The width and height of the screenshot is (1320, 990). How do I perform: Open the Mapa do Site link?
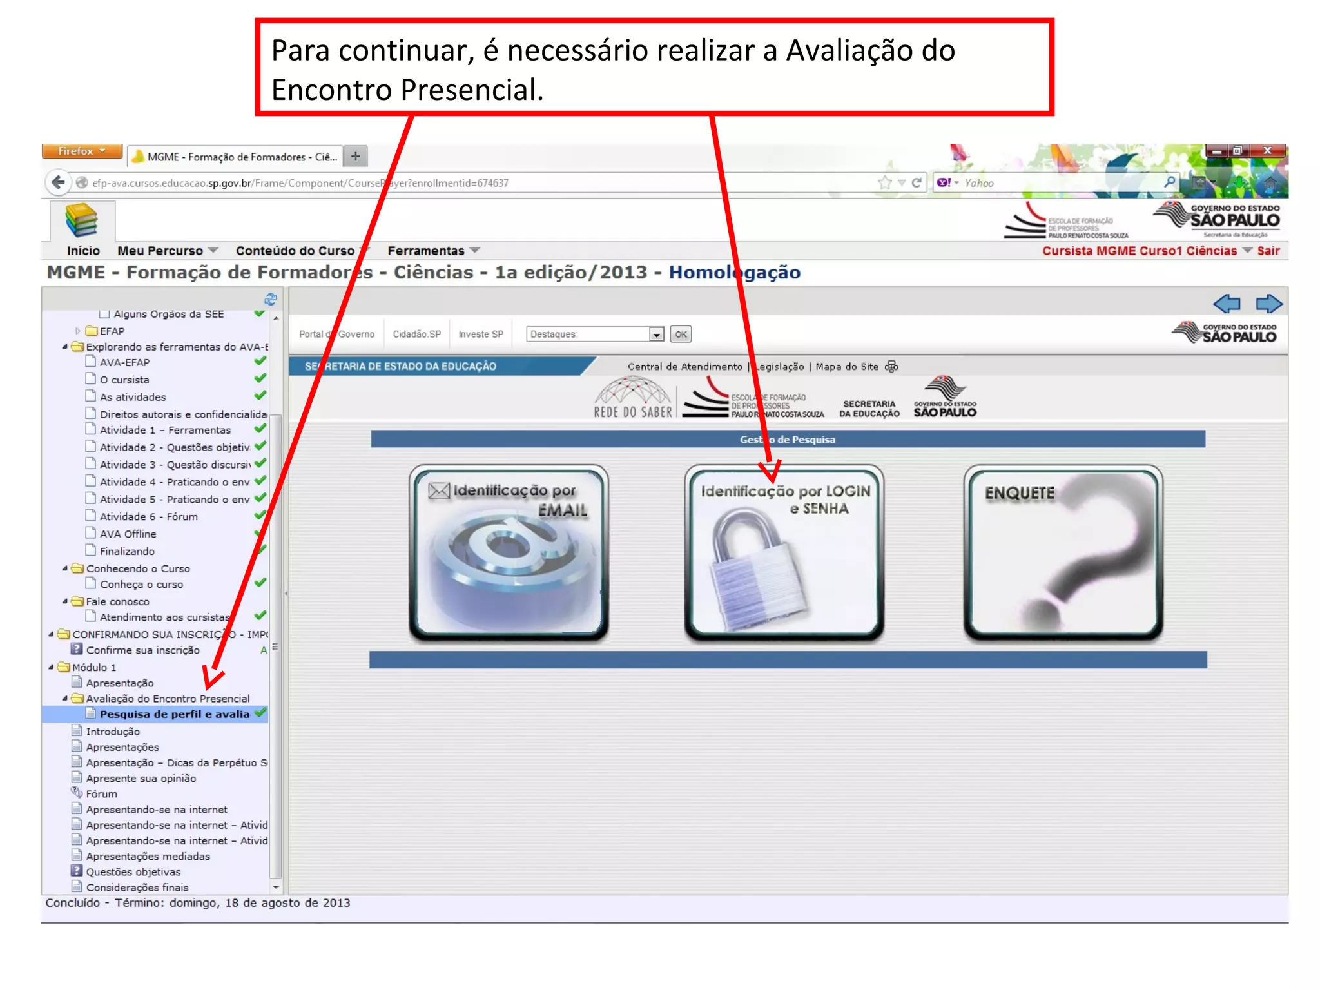(x=847, y=366)
